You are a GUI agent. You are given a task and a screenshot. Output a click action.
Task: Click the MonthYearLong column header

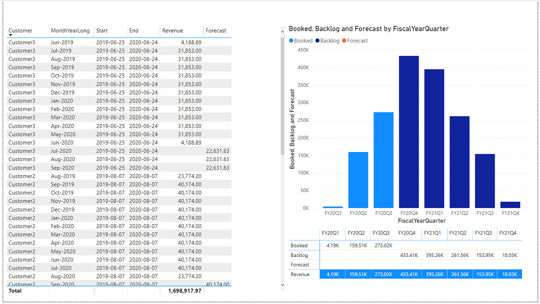(x=71, y=31)
